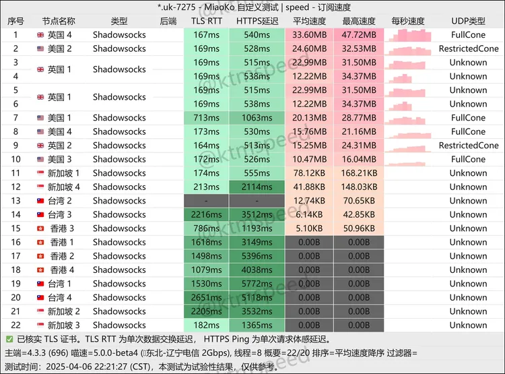
Task: Click the 主端=4.3.3 (696) version line
Action: click(211, 353)
